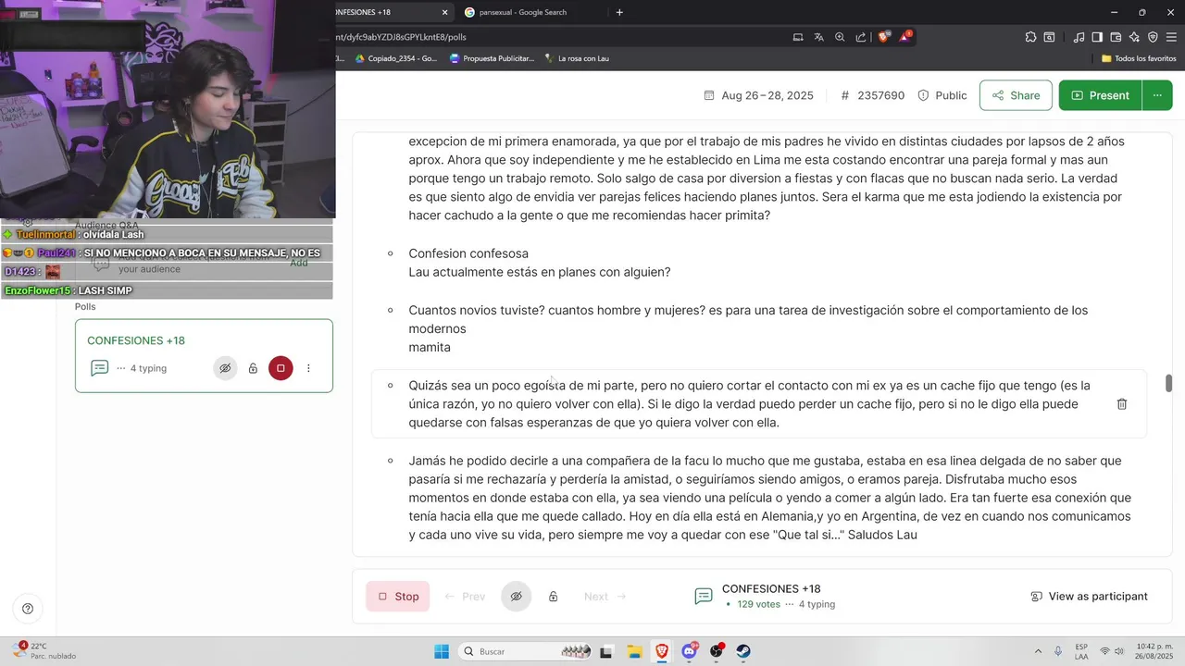This screenshot has height=666, width=1185.
Task: Expand the system tray hidden icons chevron
Action: coord(1038,651)
